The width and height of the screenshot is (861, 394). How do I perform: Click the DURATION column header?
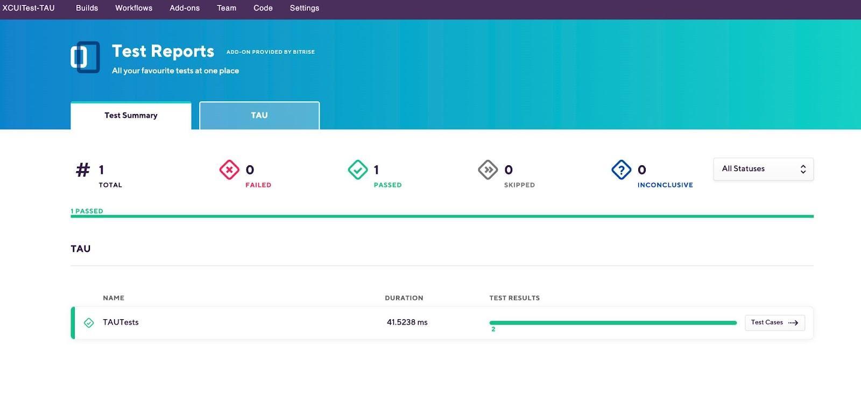pyautogui.click(x=404, y=298)
